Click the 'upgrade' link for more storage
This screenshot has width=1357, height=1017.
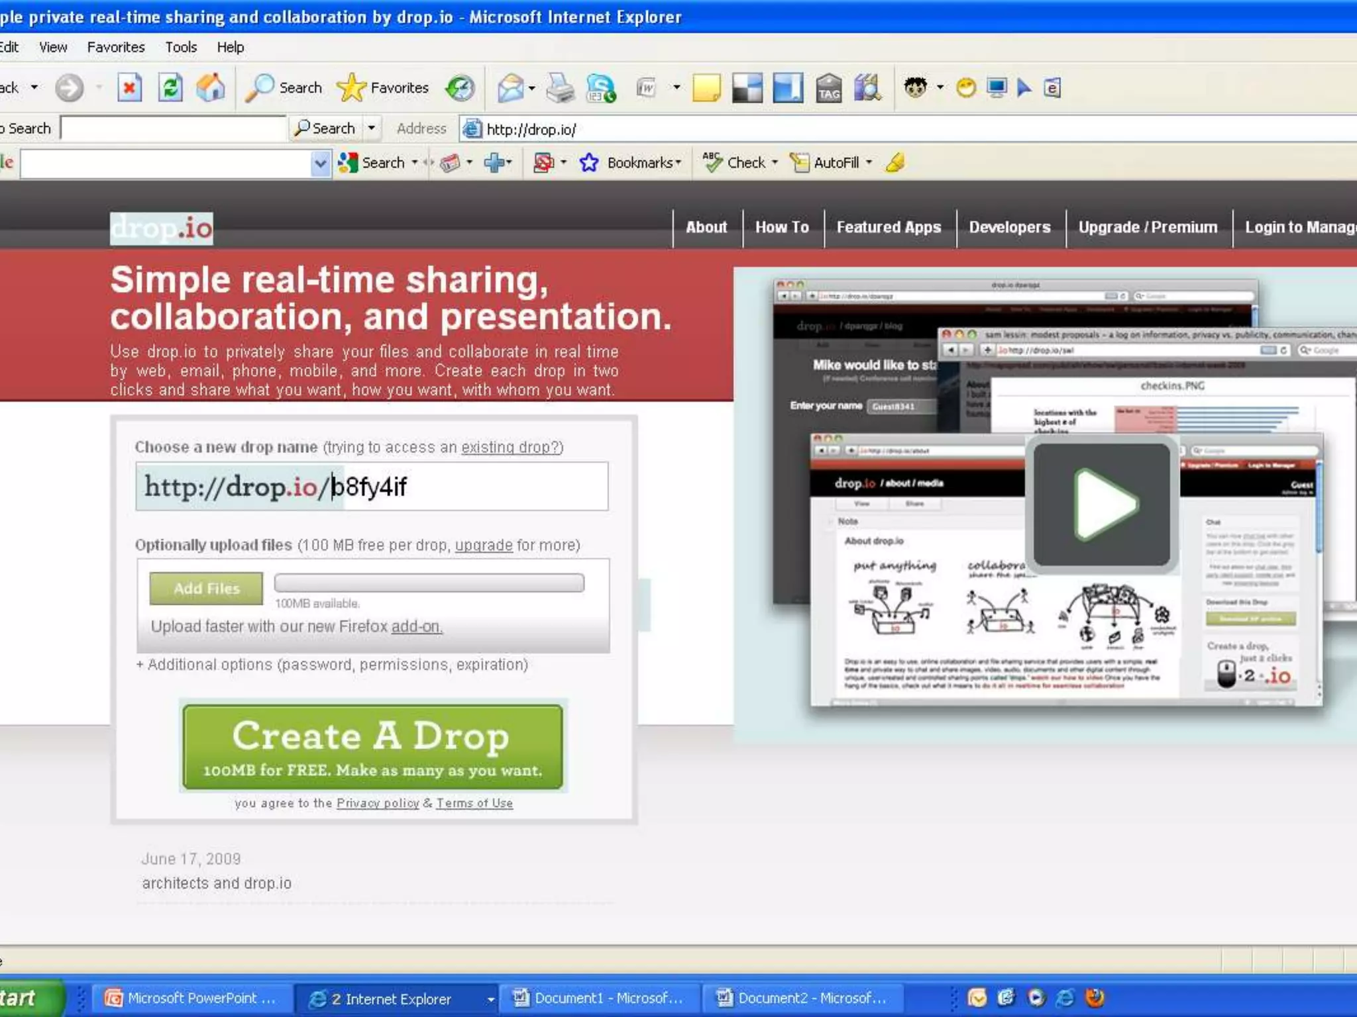tap(484, 545)
